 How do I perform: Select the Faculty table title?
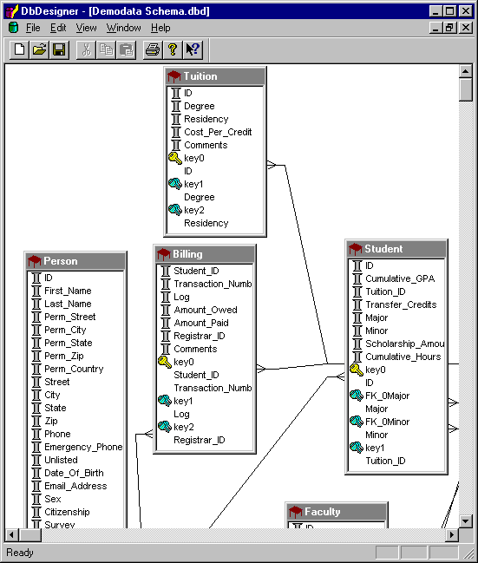pyautogui.click(x=322, y=511)
